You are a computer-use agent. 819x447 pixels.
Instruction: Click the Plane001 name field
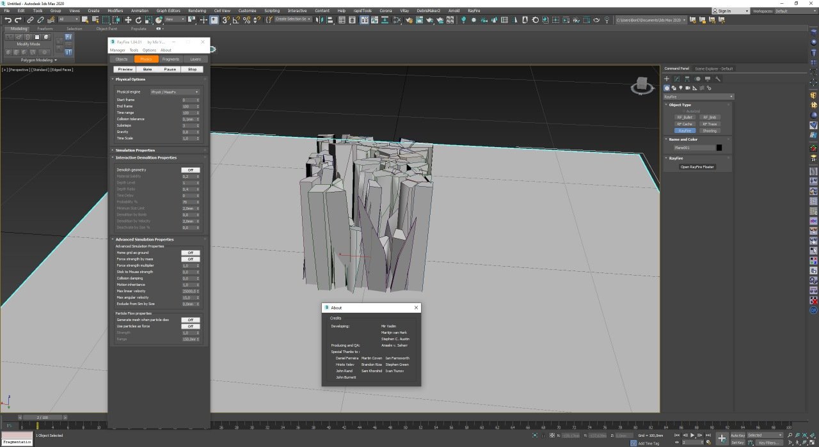point(694,148)
